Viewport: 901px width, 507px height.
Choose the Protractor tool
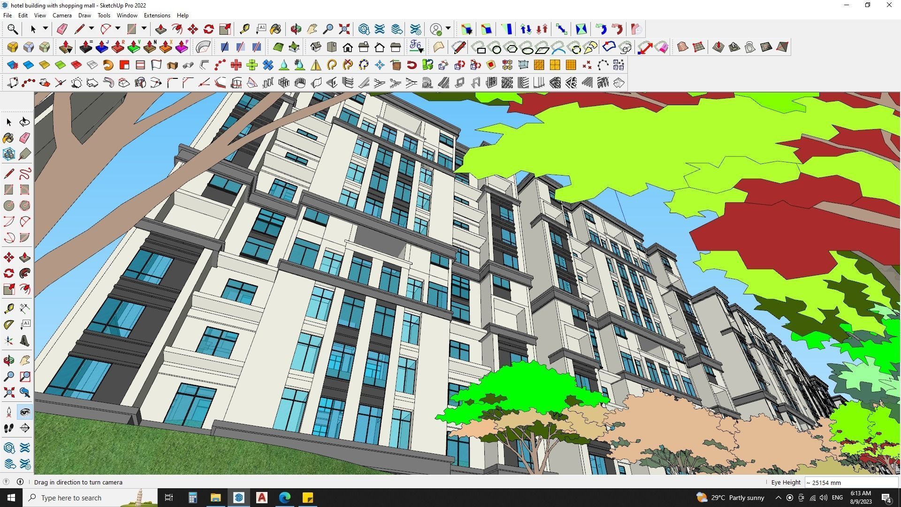pos(8,324)
